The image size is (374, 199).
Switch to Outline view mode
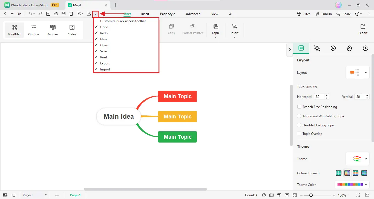coord(34,30)
